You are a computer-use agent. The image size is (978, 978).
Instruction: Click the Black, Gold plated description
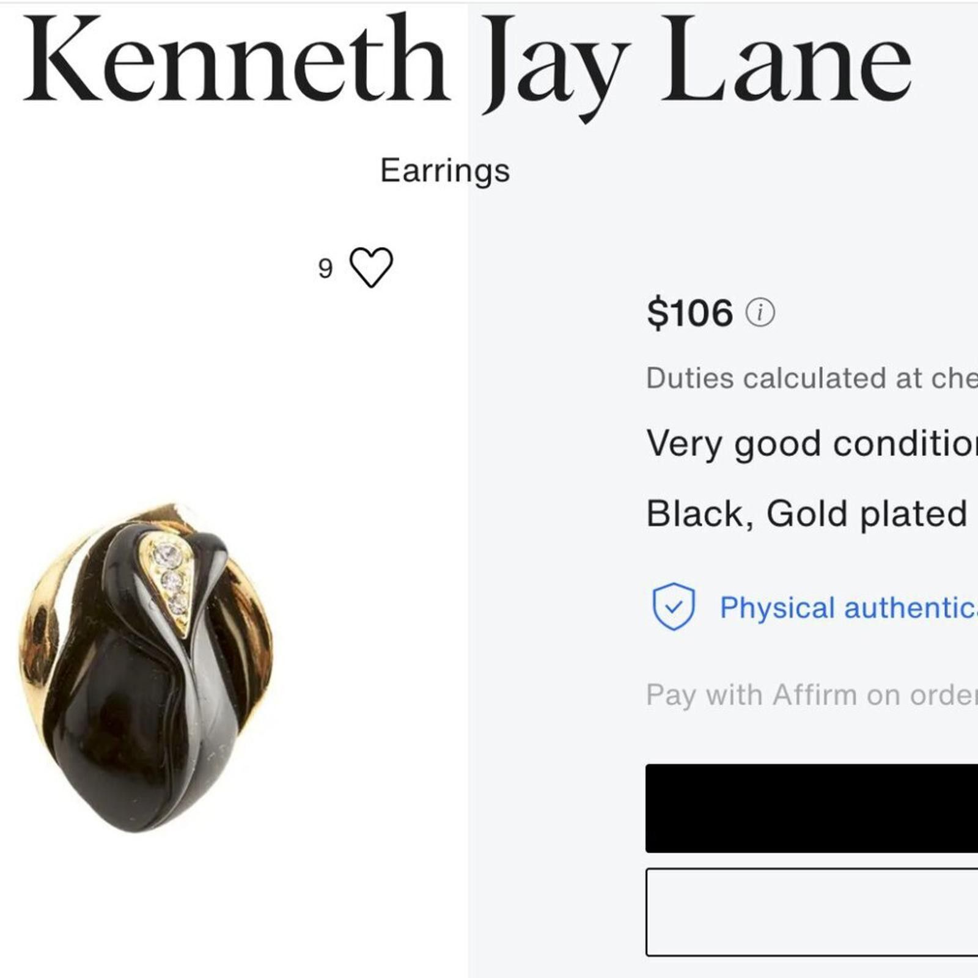[x=807, y=513]
